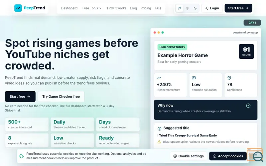
Task: Click the Example Horror Game title
Action: (x=183, y=55)
